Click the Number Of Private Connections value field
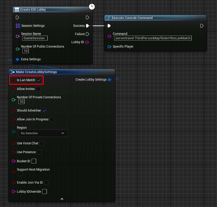 click(x=21, y=102)
